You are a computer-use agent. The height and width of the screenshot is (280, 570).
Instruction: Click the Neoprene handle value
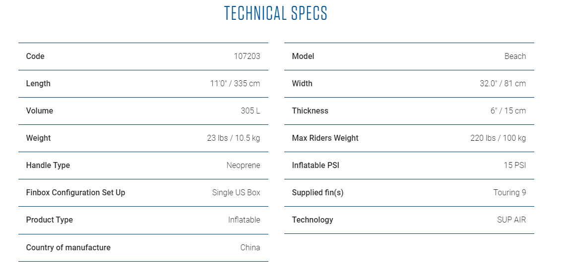point(243,165)
